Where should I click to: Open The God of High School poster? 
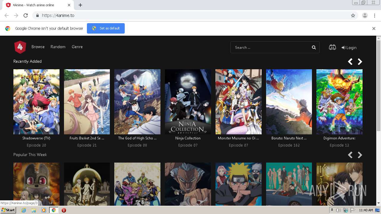tap(137, 102)
